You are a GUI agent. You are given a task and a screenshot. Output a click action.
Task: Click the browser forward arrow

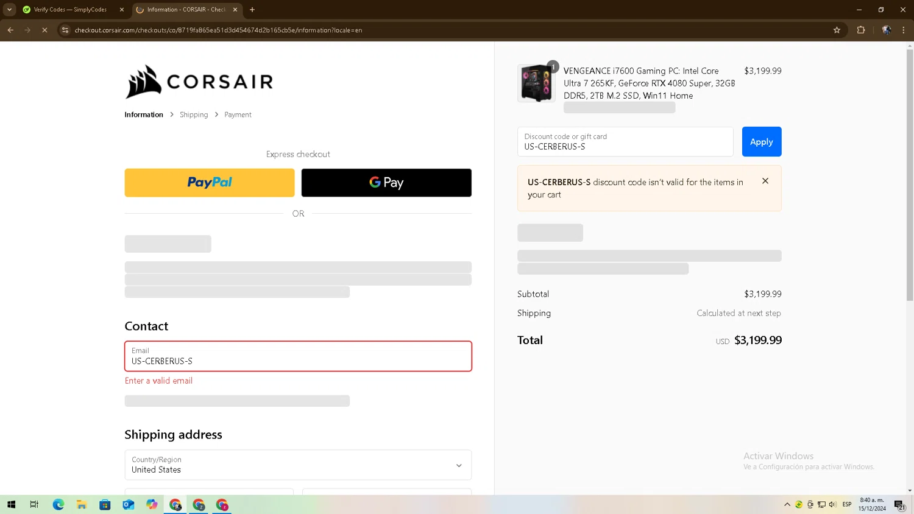coord(27,30)
